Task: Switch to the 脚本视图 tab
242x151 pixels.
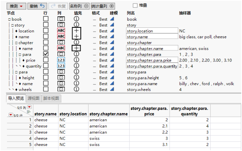Action: tap(51, 98)
